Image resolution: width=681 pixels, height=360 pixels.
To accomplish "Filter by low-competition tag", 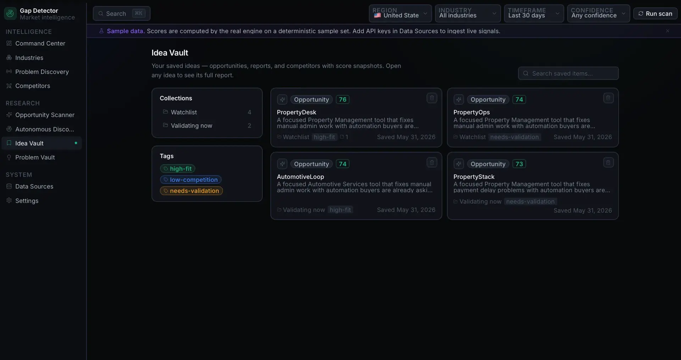I will tap(190, 180).
